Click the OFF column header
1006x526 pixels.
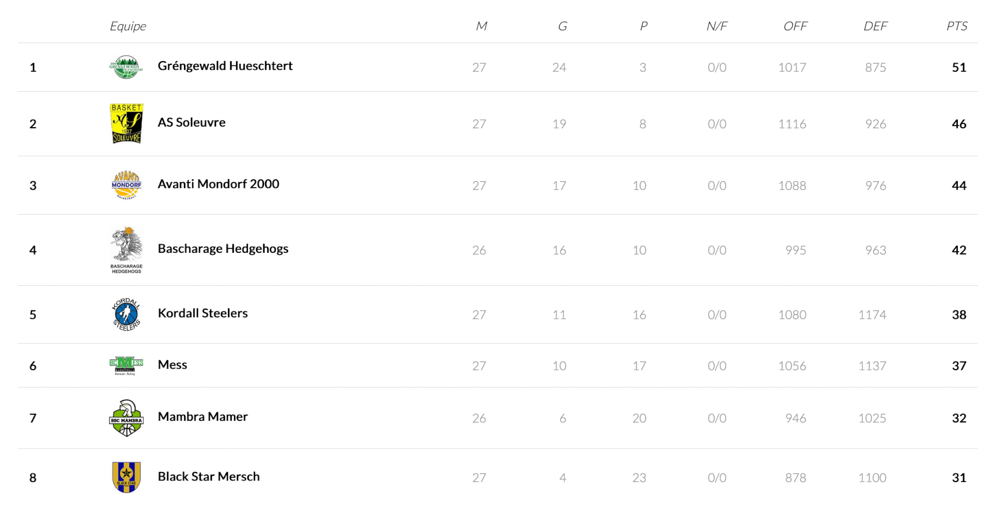[795, 26]
